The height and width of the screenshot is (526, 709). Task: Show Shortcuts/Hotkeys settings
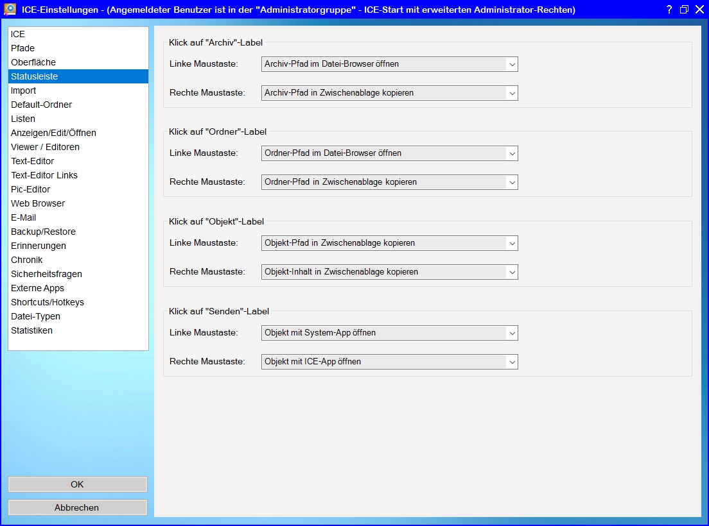(78, 302)
